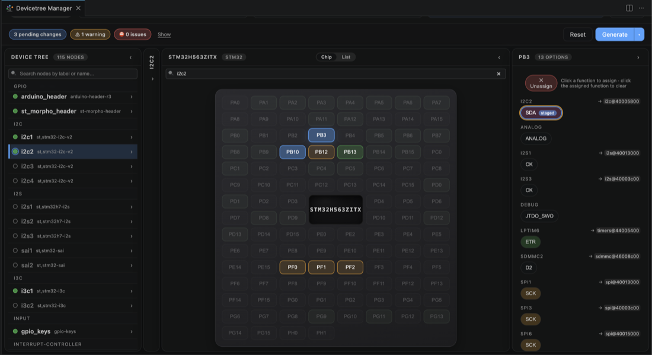Toggle the i3c1 enabled status dot
The width and height of the screenshot is (652, 355).
click(x=15, y=290)
